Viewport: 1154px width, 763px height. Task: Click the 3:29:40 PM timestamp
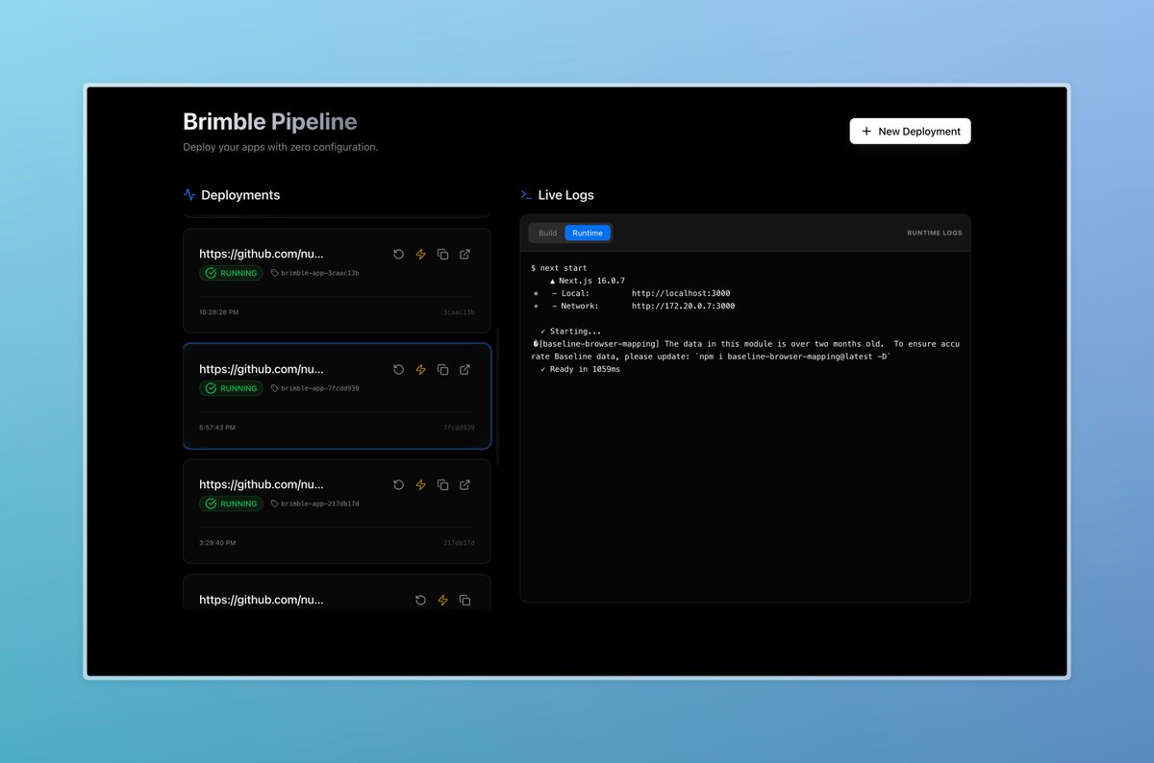pos(217,543)
